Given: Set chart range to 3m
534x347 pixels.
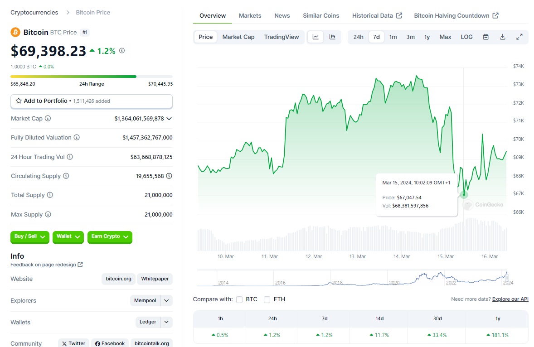Looking at the screenshot, I should click(410, 37).
